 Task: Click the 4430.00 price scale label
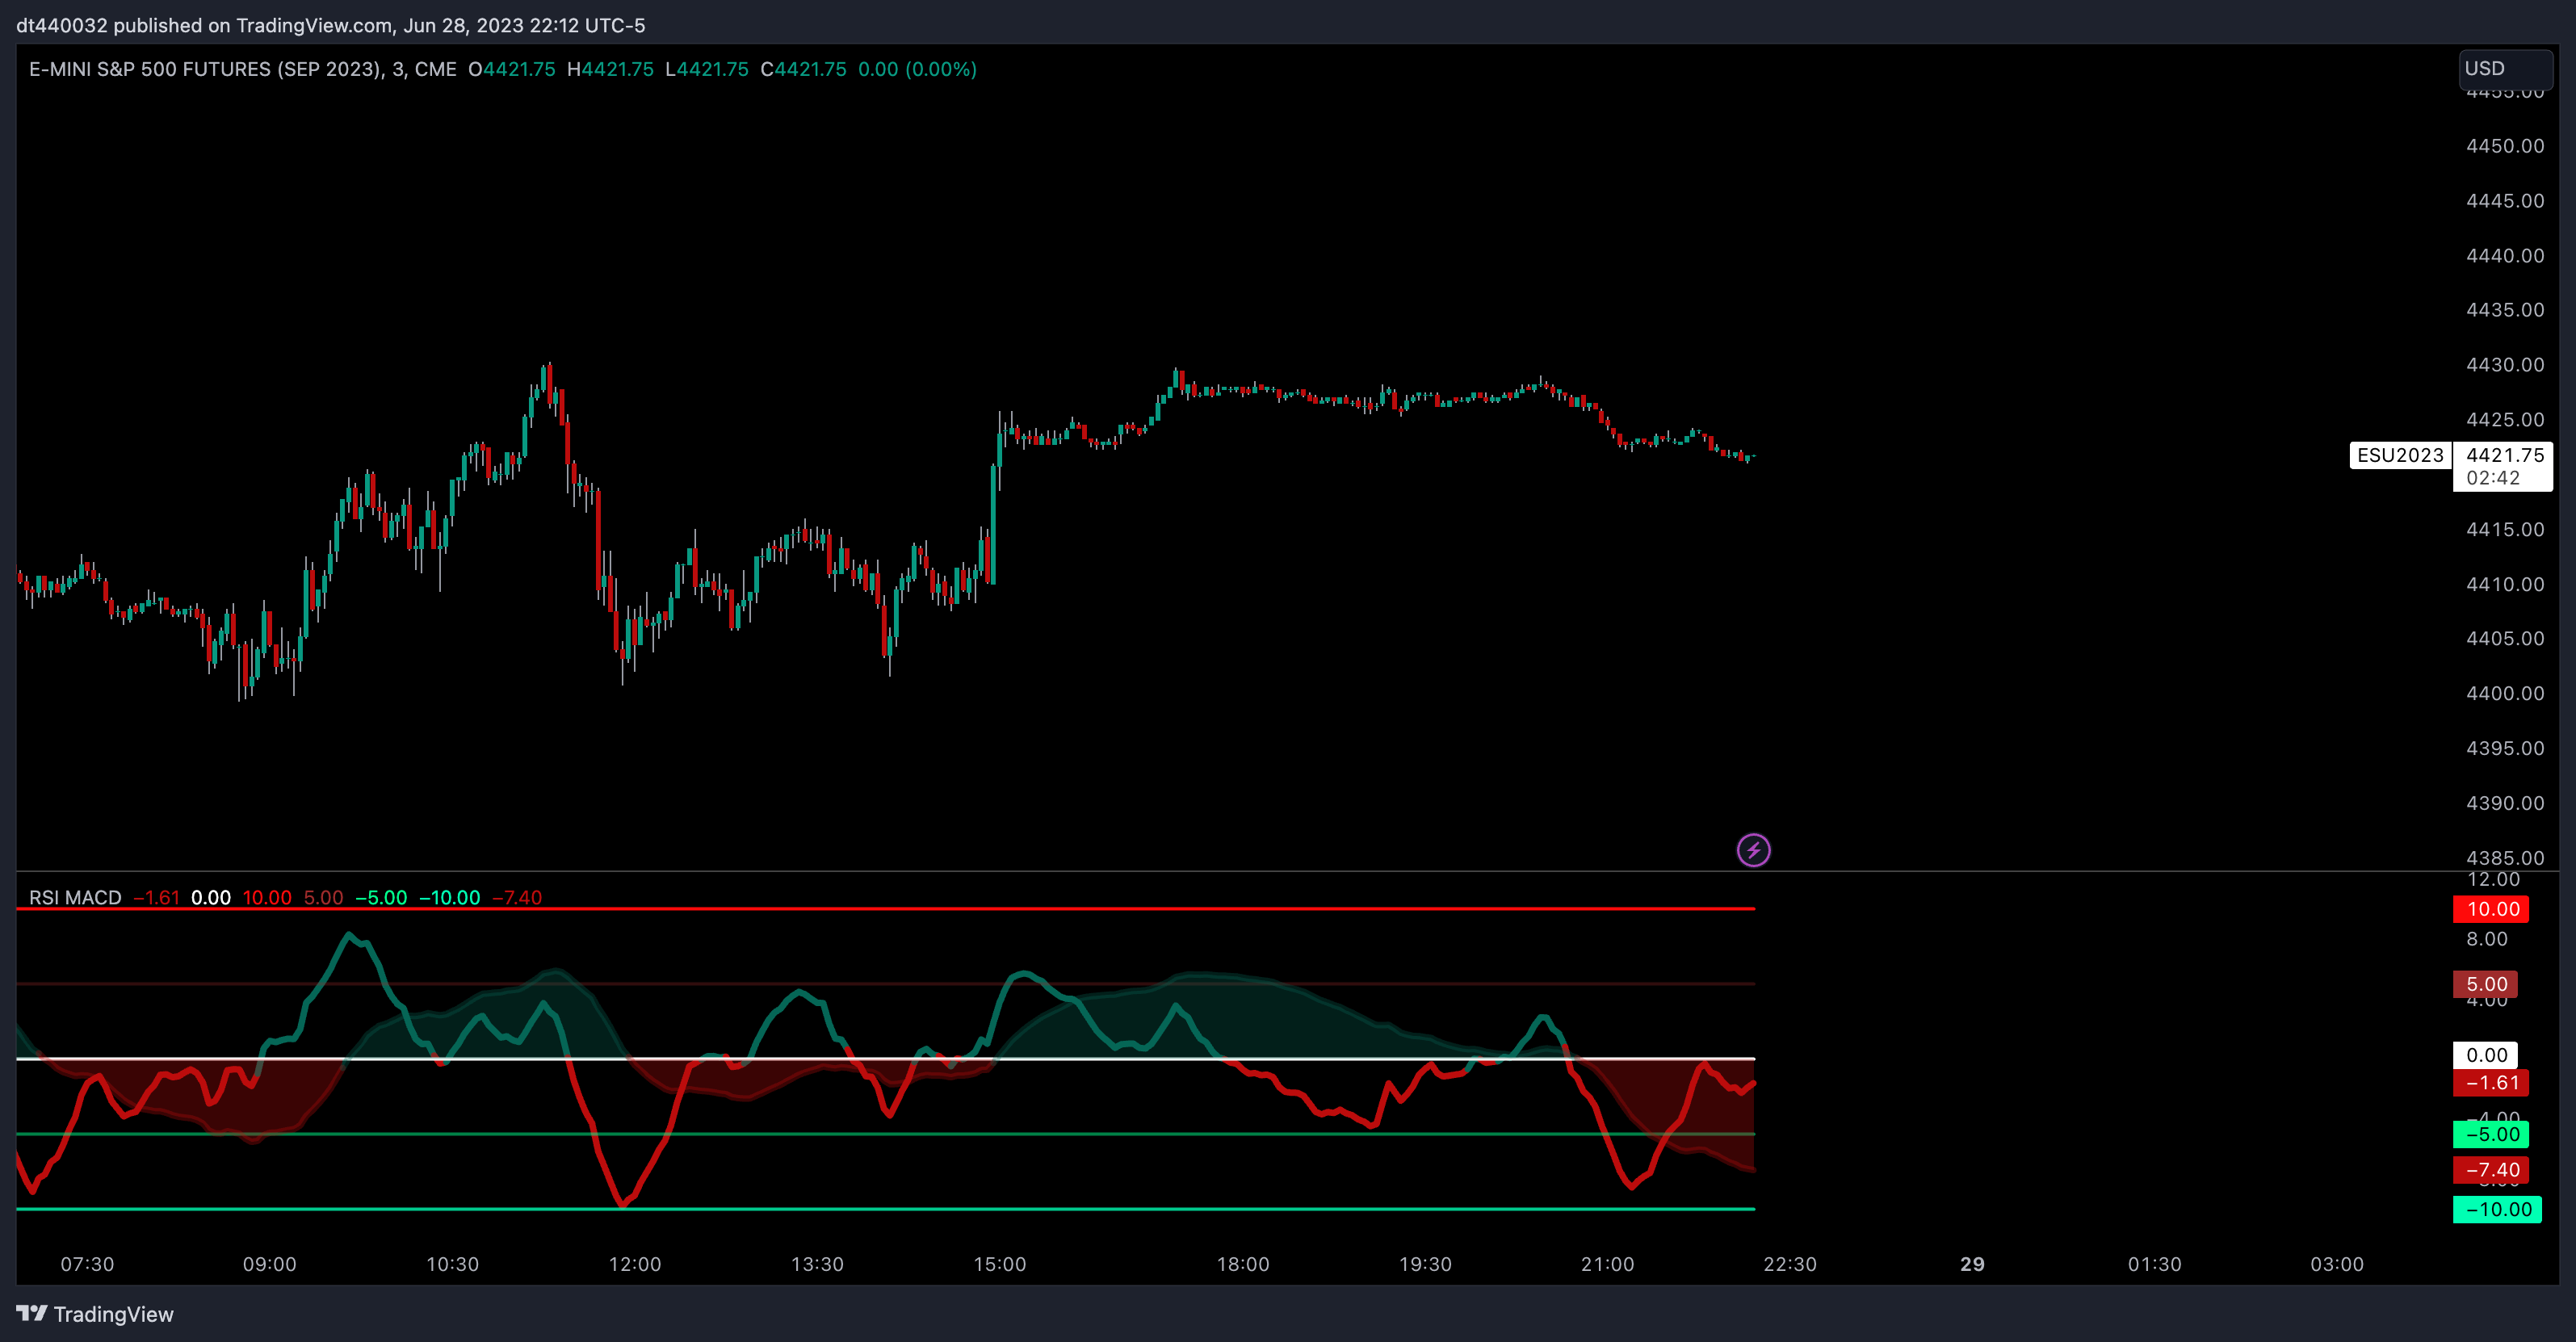coord(2505,365)
